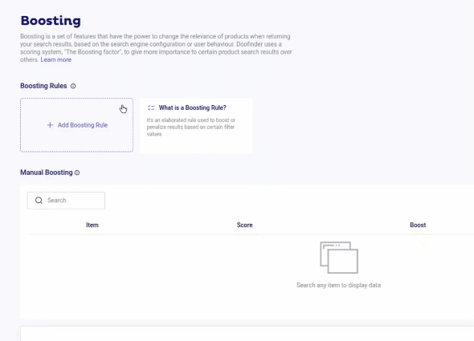Focus the Manual Boosting Search field
Viewport: 474px width, 341px height.
point(66,201)
